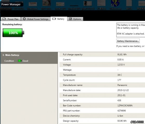This screenshot has width=145, height=124.
Task: Click the gear icon for Global Power Settings
Action: coord(24,19)
